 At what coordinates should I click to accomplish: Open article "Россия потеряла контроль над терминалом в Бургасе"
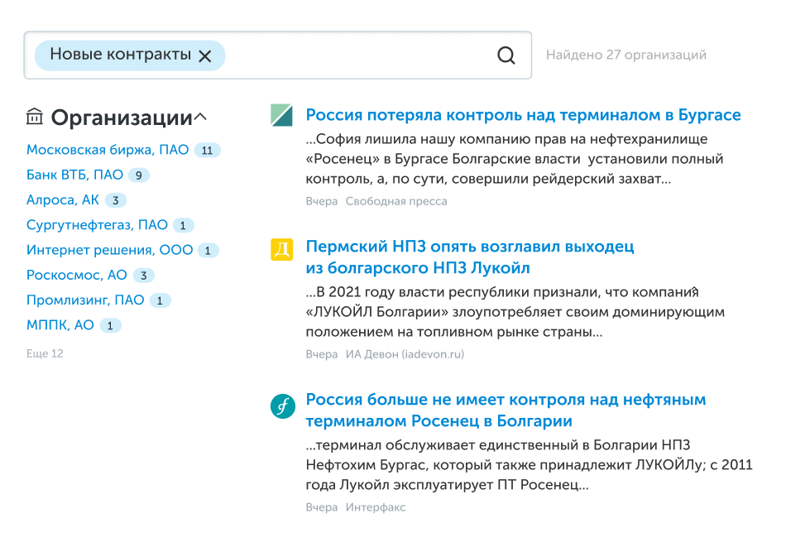[x=523, y=115]
